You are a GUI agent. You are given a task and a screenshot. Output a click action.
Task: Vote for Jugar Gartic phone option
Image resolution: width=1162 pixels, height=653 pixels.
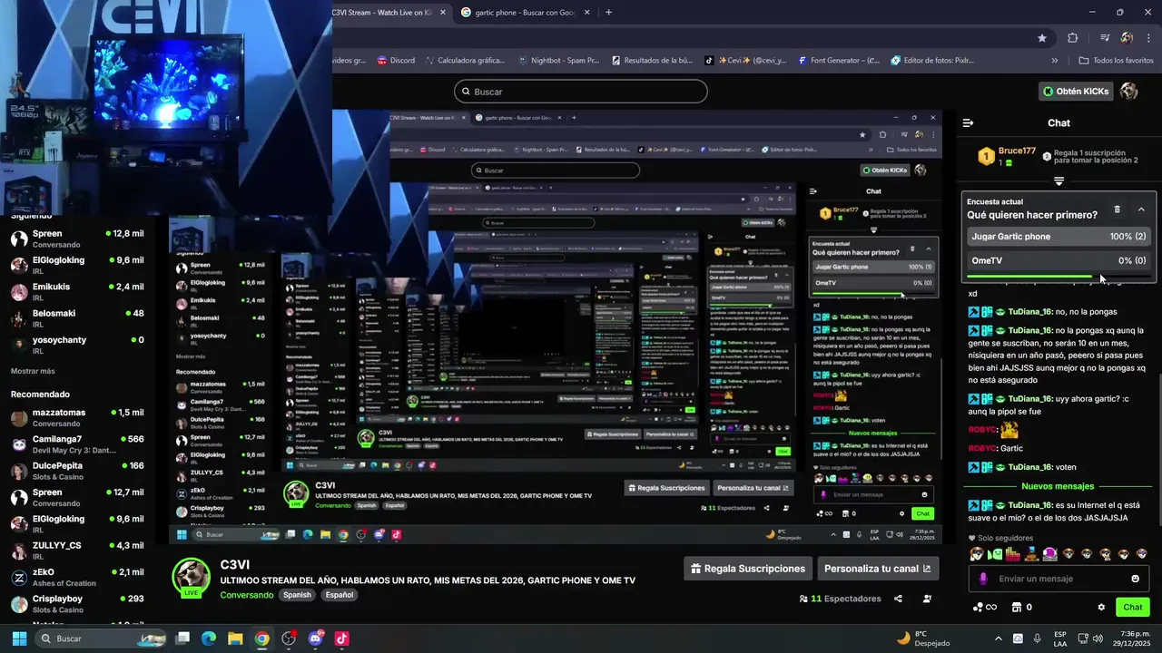pyautogui.click(x=1059, y=237)
